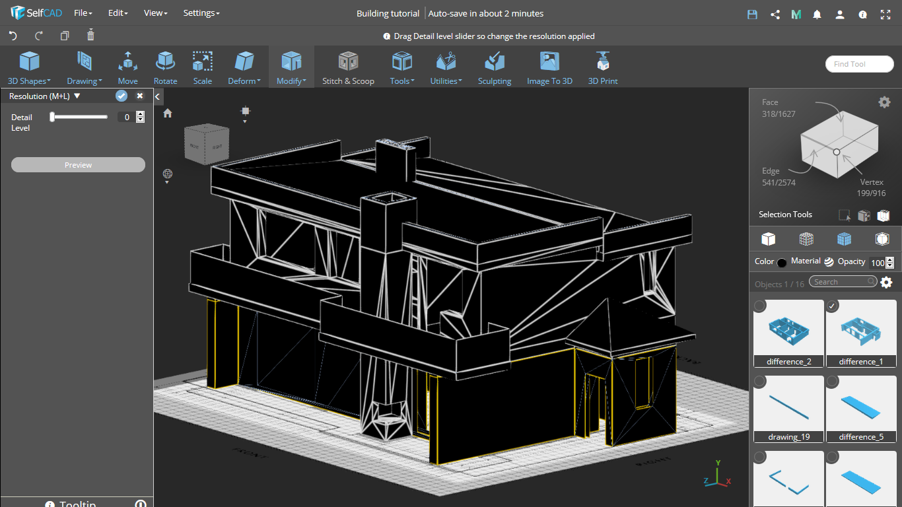Open the Deform dropdown
This screenshot has width=902, height=507.
(x=244, y=68)
